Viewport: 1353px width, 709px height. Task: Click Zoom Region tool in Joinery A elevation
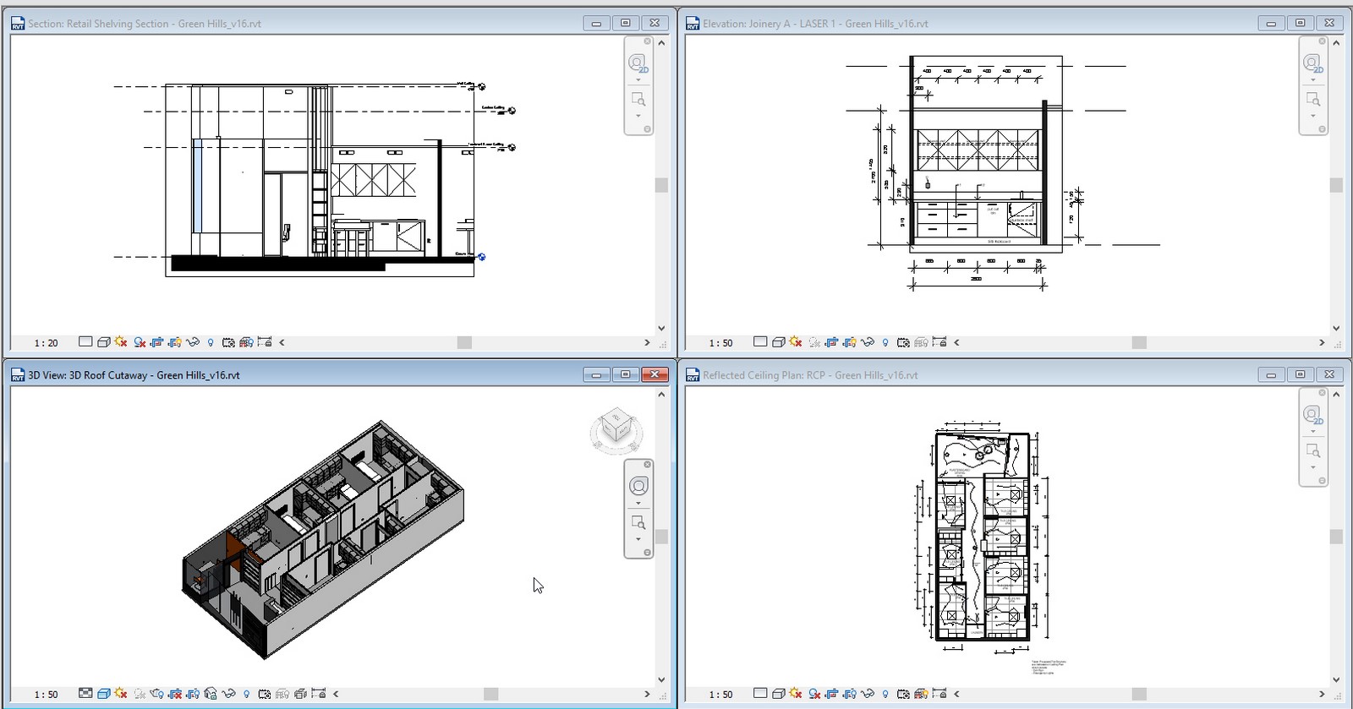point(1313,100)
